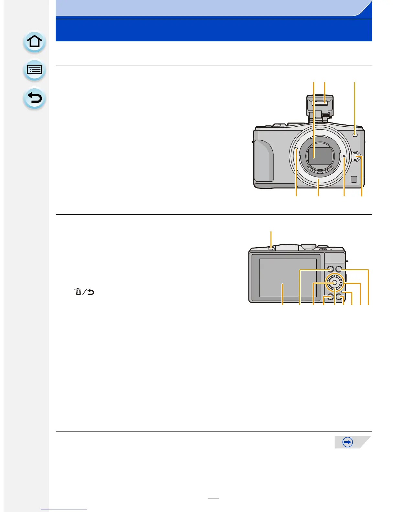The image size is (396, 512).
Task: Click the image sensor inside the lens mount
Action: (319, 156)
